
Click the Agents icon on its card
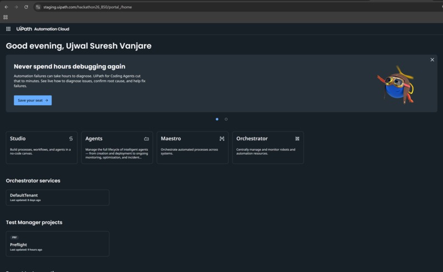click(146, 139)
